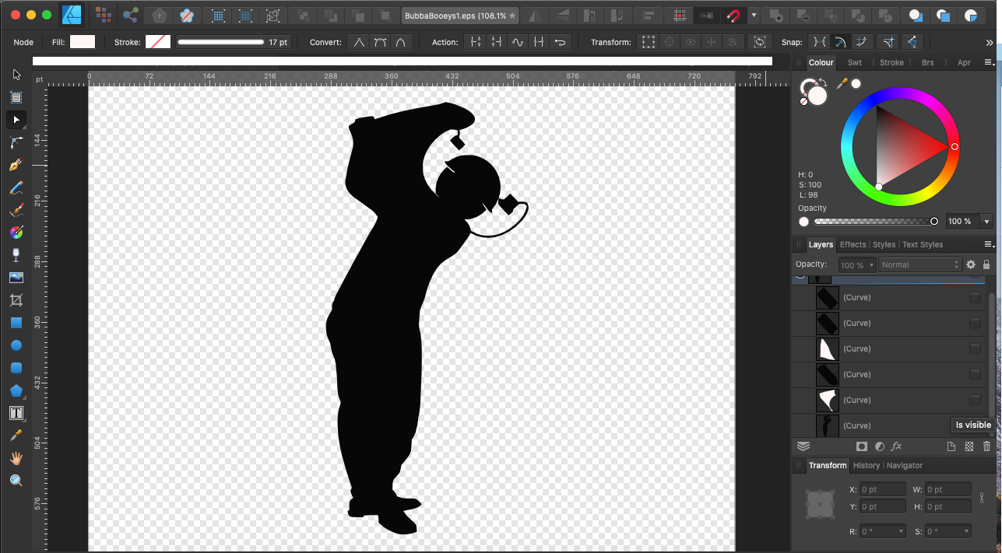This screenshot has width=1002, height=553.
Task: Switch to the Stroke panel tab
Action: [x=891, y=62]
